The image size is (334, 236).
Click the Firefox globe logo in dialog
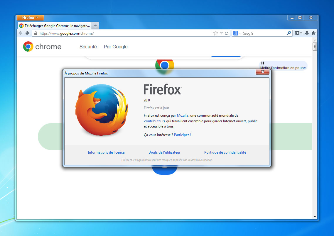tap(102, 110)
